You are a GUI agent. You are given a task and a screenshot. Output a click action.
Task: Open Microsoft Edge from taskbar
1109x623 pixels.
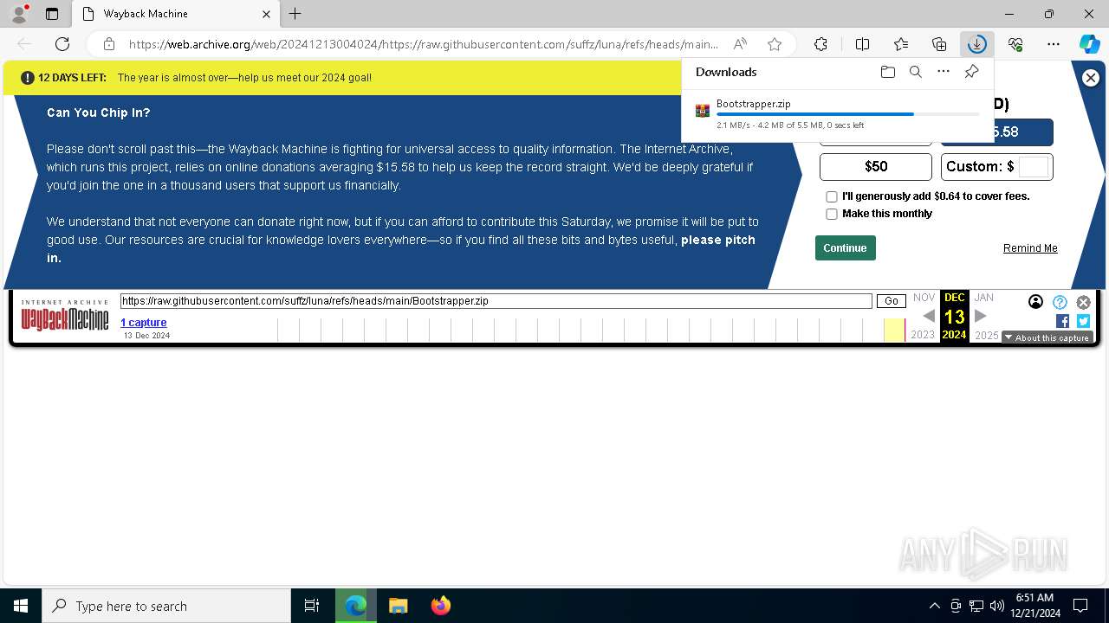coord(355,606)
